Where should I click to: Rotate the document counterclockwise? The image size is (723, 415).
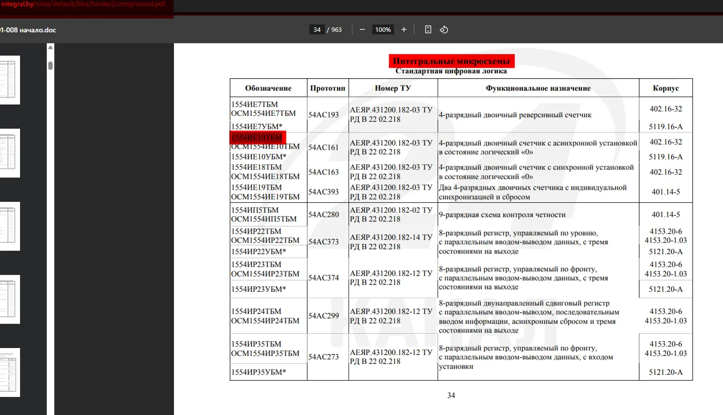click(x=444, y=30)
